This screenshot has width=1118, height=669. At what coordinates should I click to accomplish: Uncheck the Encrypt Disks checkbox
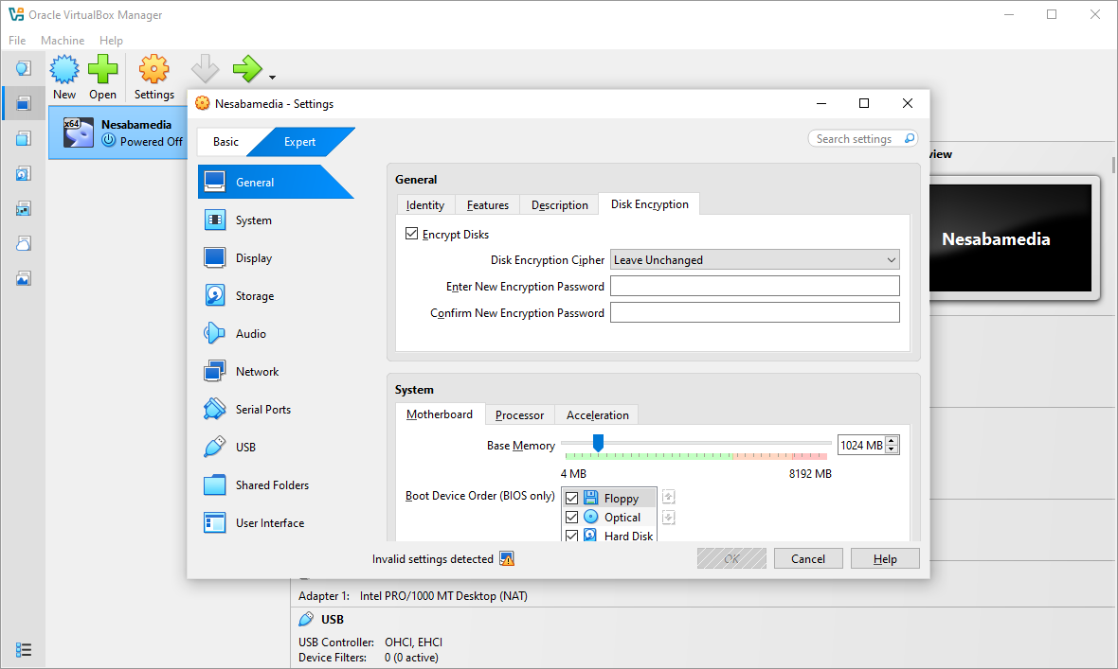(411, 234)
